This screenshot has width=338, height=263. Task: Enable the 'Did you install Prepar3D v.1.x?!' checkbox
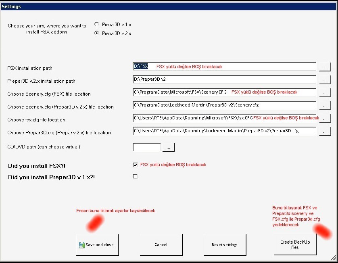tap(135, 176)
